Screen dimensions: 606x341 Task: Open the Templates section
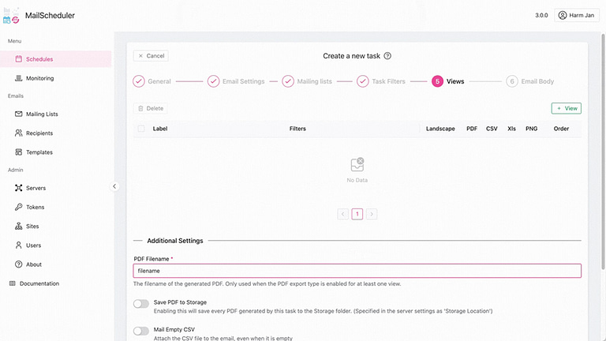(39, 152)
